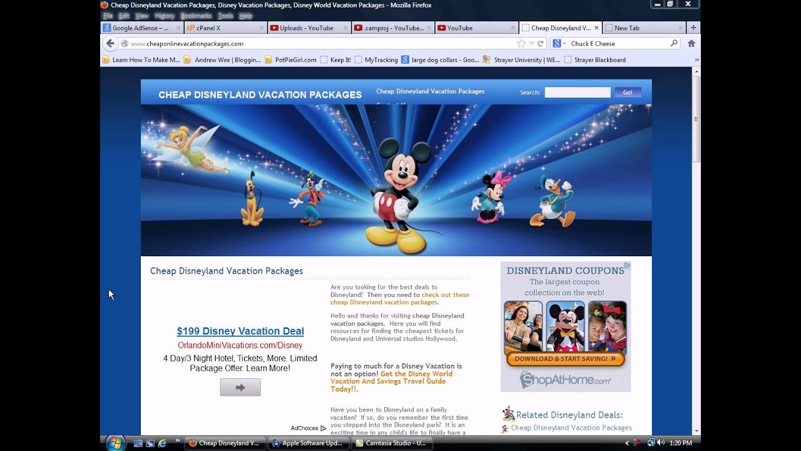The image size is (801, 451).
Task: Open OrlandoMiniVacations.com/Disney link
Action: click(240, 345)
